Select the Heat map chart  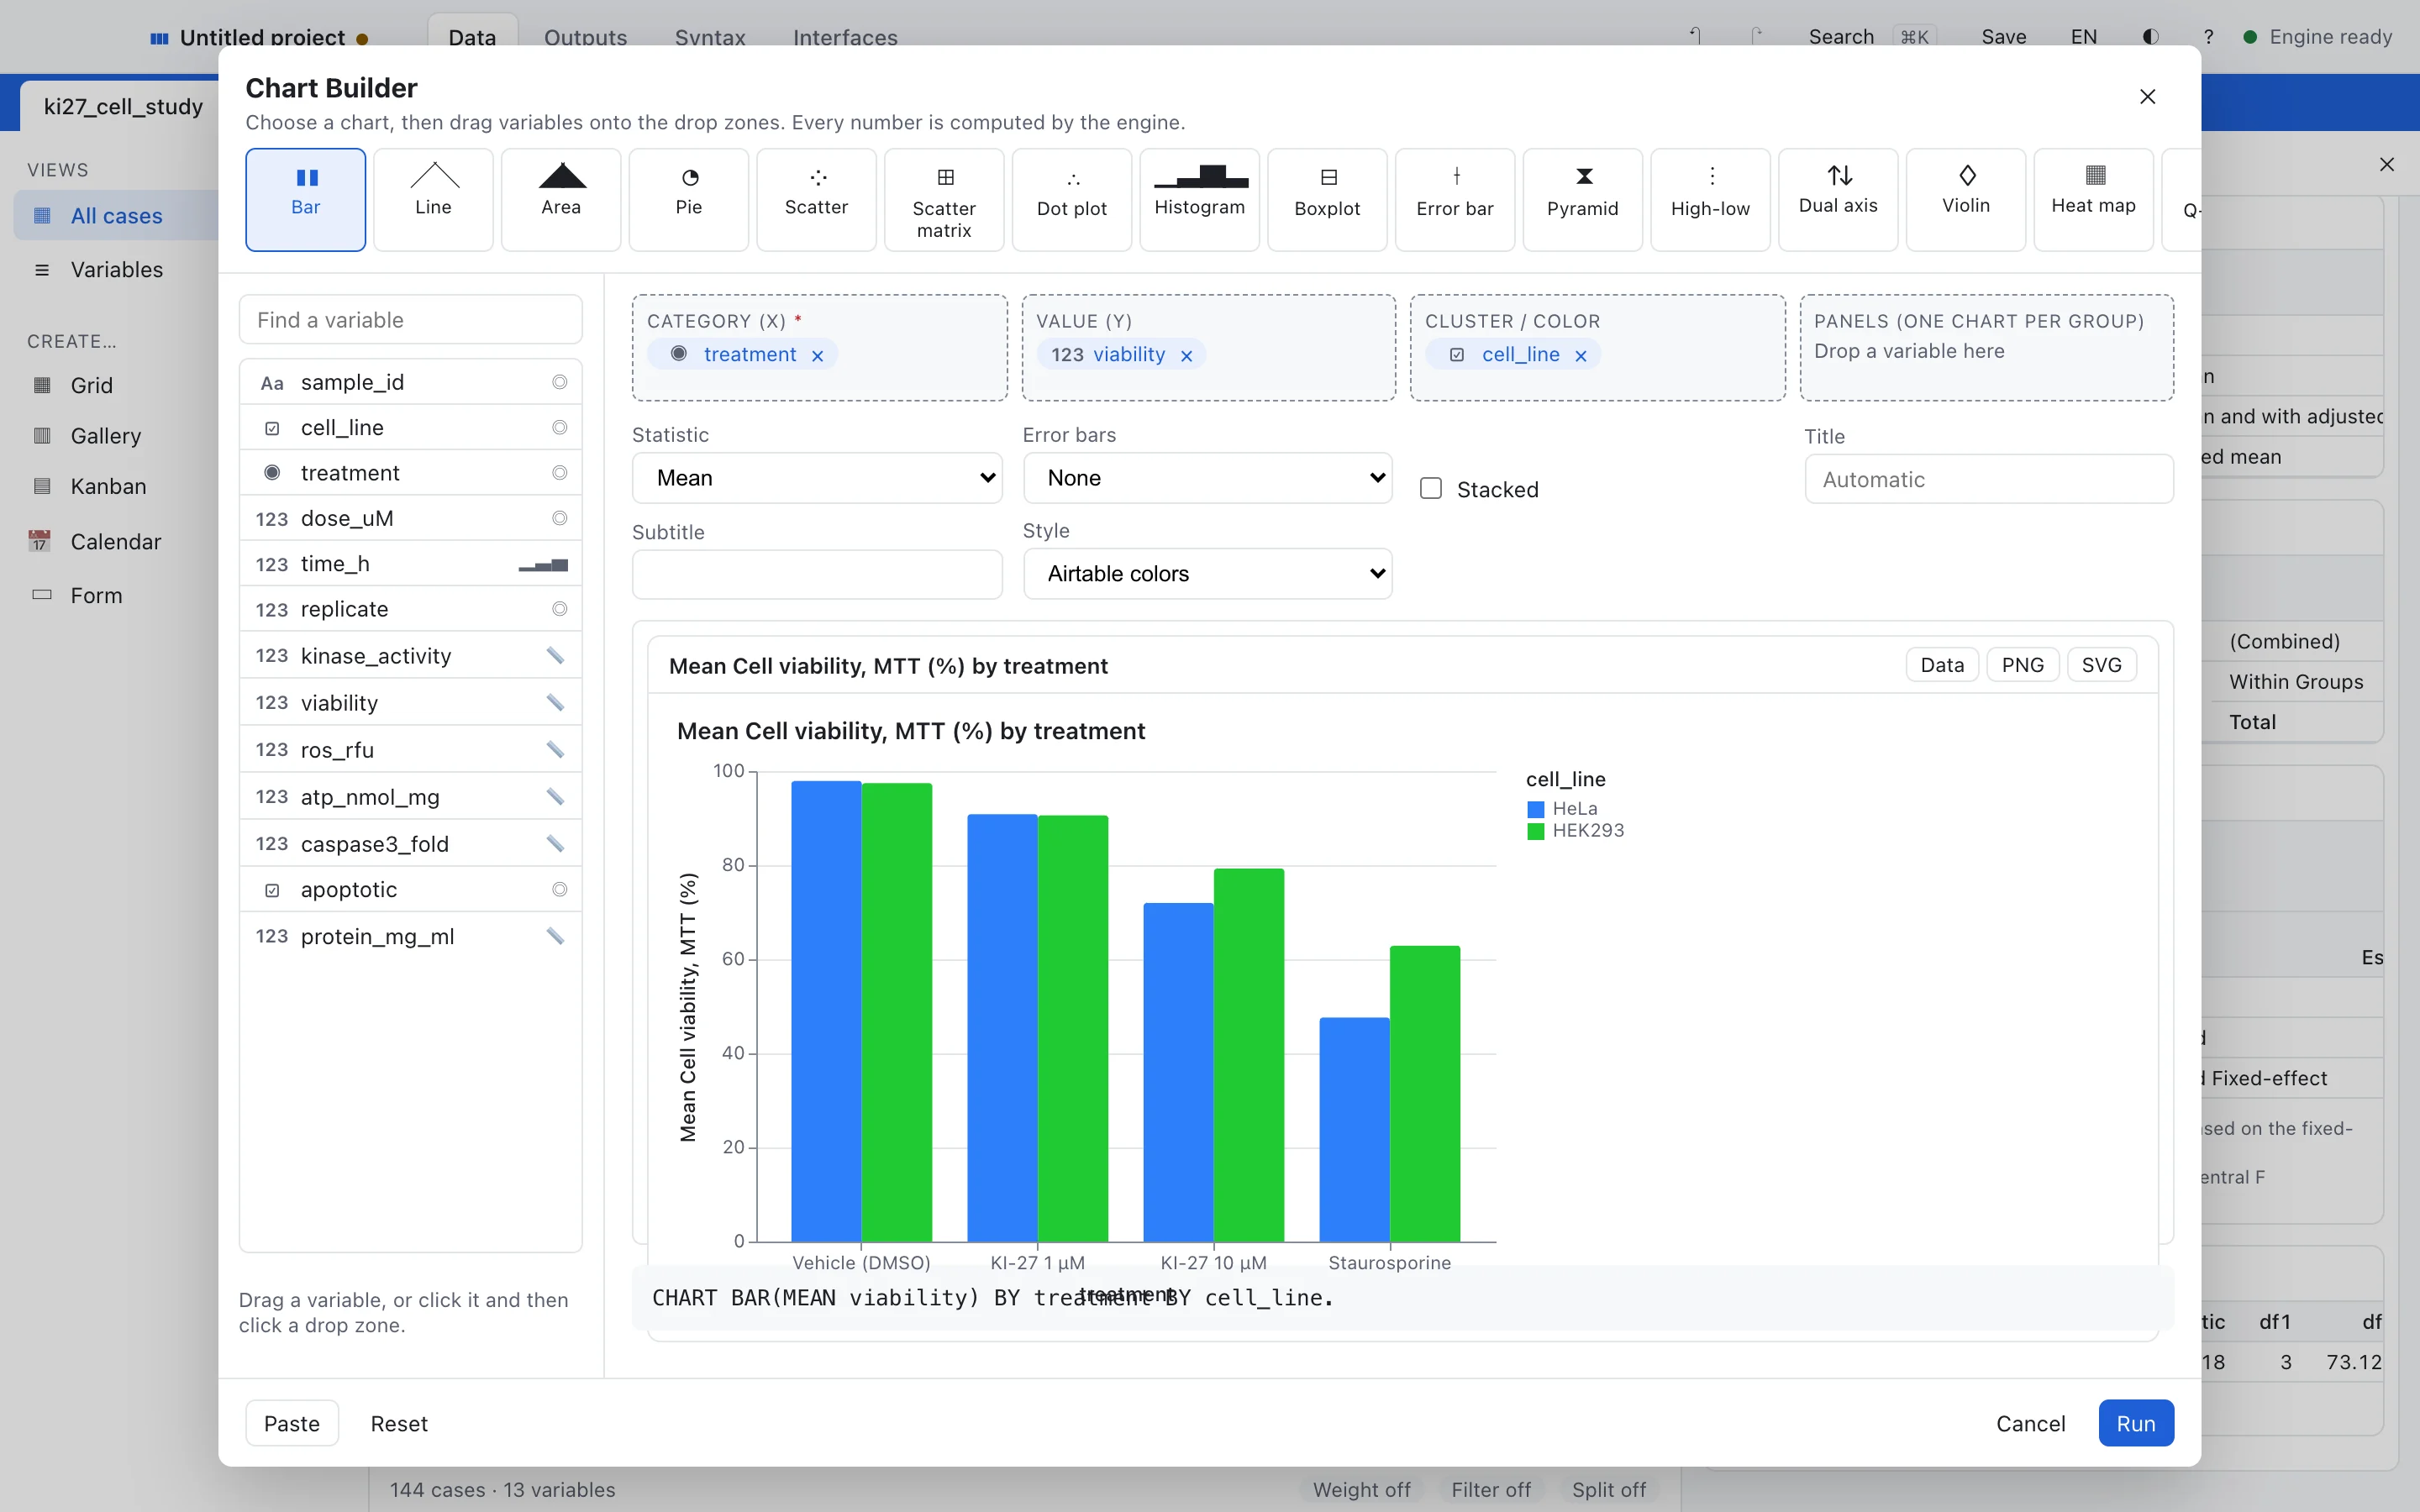coord(2094,199)
